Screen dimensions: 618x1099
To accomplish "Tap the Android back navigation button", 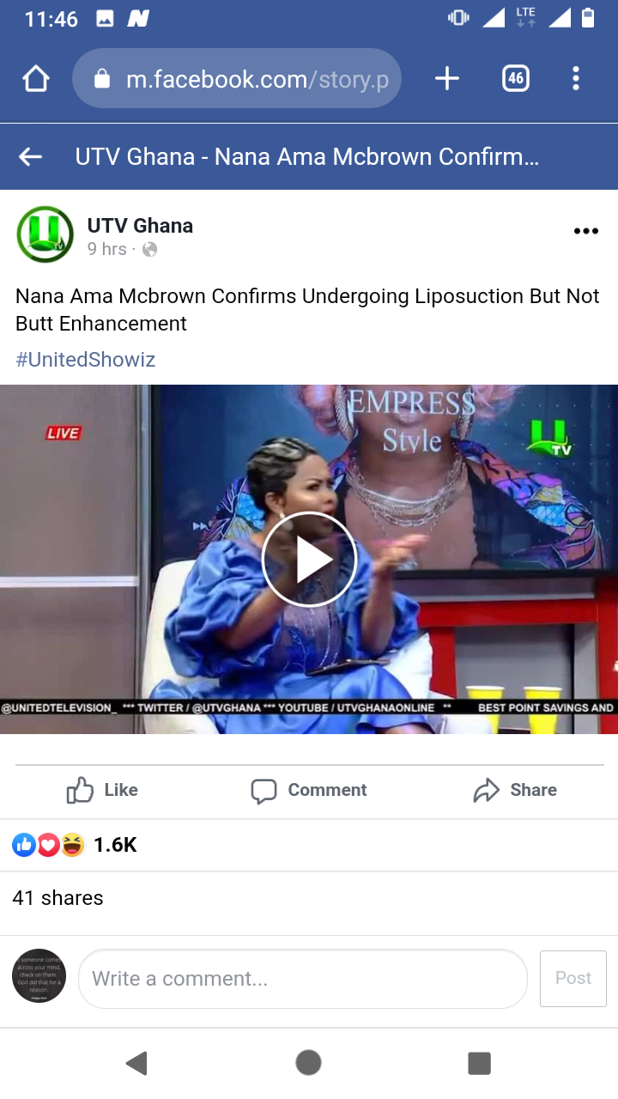I will [x=136, y=1063].
